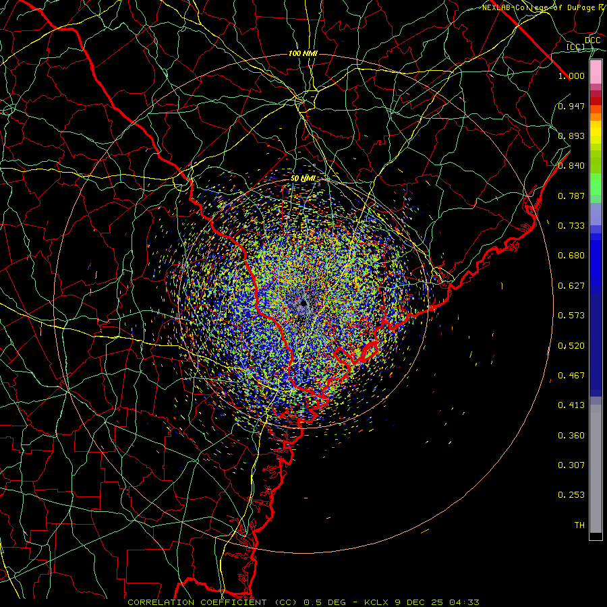Viewport: 607px width, 607px height.
Task: Click the 0.253 scale value
Action: (x=571, y=495)
